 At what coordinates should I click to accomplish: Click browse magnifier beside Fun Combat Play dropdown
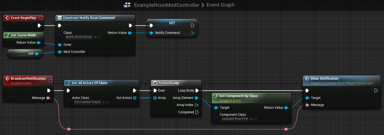[x=108, y=102]
